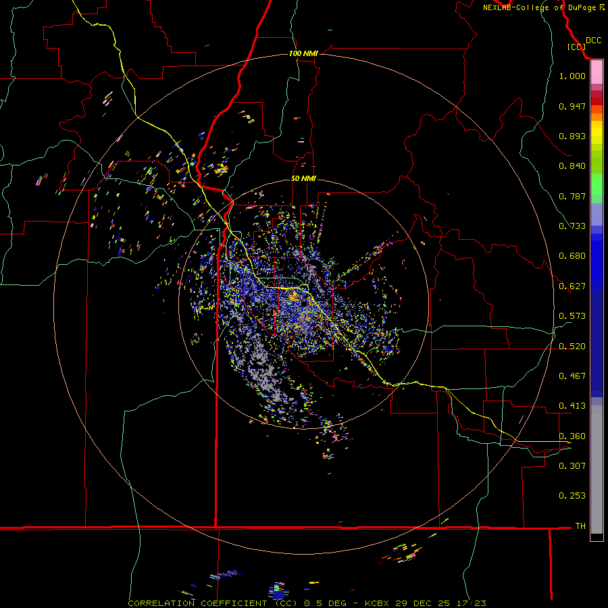The width and height of the screenshot is (608, 608).
Task: Pick the pink 1.000 swatch in the color bar
Action: tap(597, 72)
